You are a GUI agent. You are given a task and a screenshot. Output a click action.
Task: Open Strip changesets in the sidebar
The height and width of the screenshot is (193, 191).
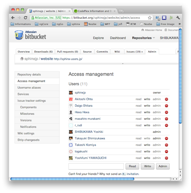tap(37, 140)
